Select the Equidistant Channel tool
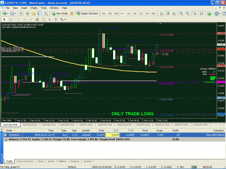This screenshot has width=226, height=169. click(x=37, y=19)
